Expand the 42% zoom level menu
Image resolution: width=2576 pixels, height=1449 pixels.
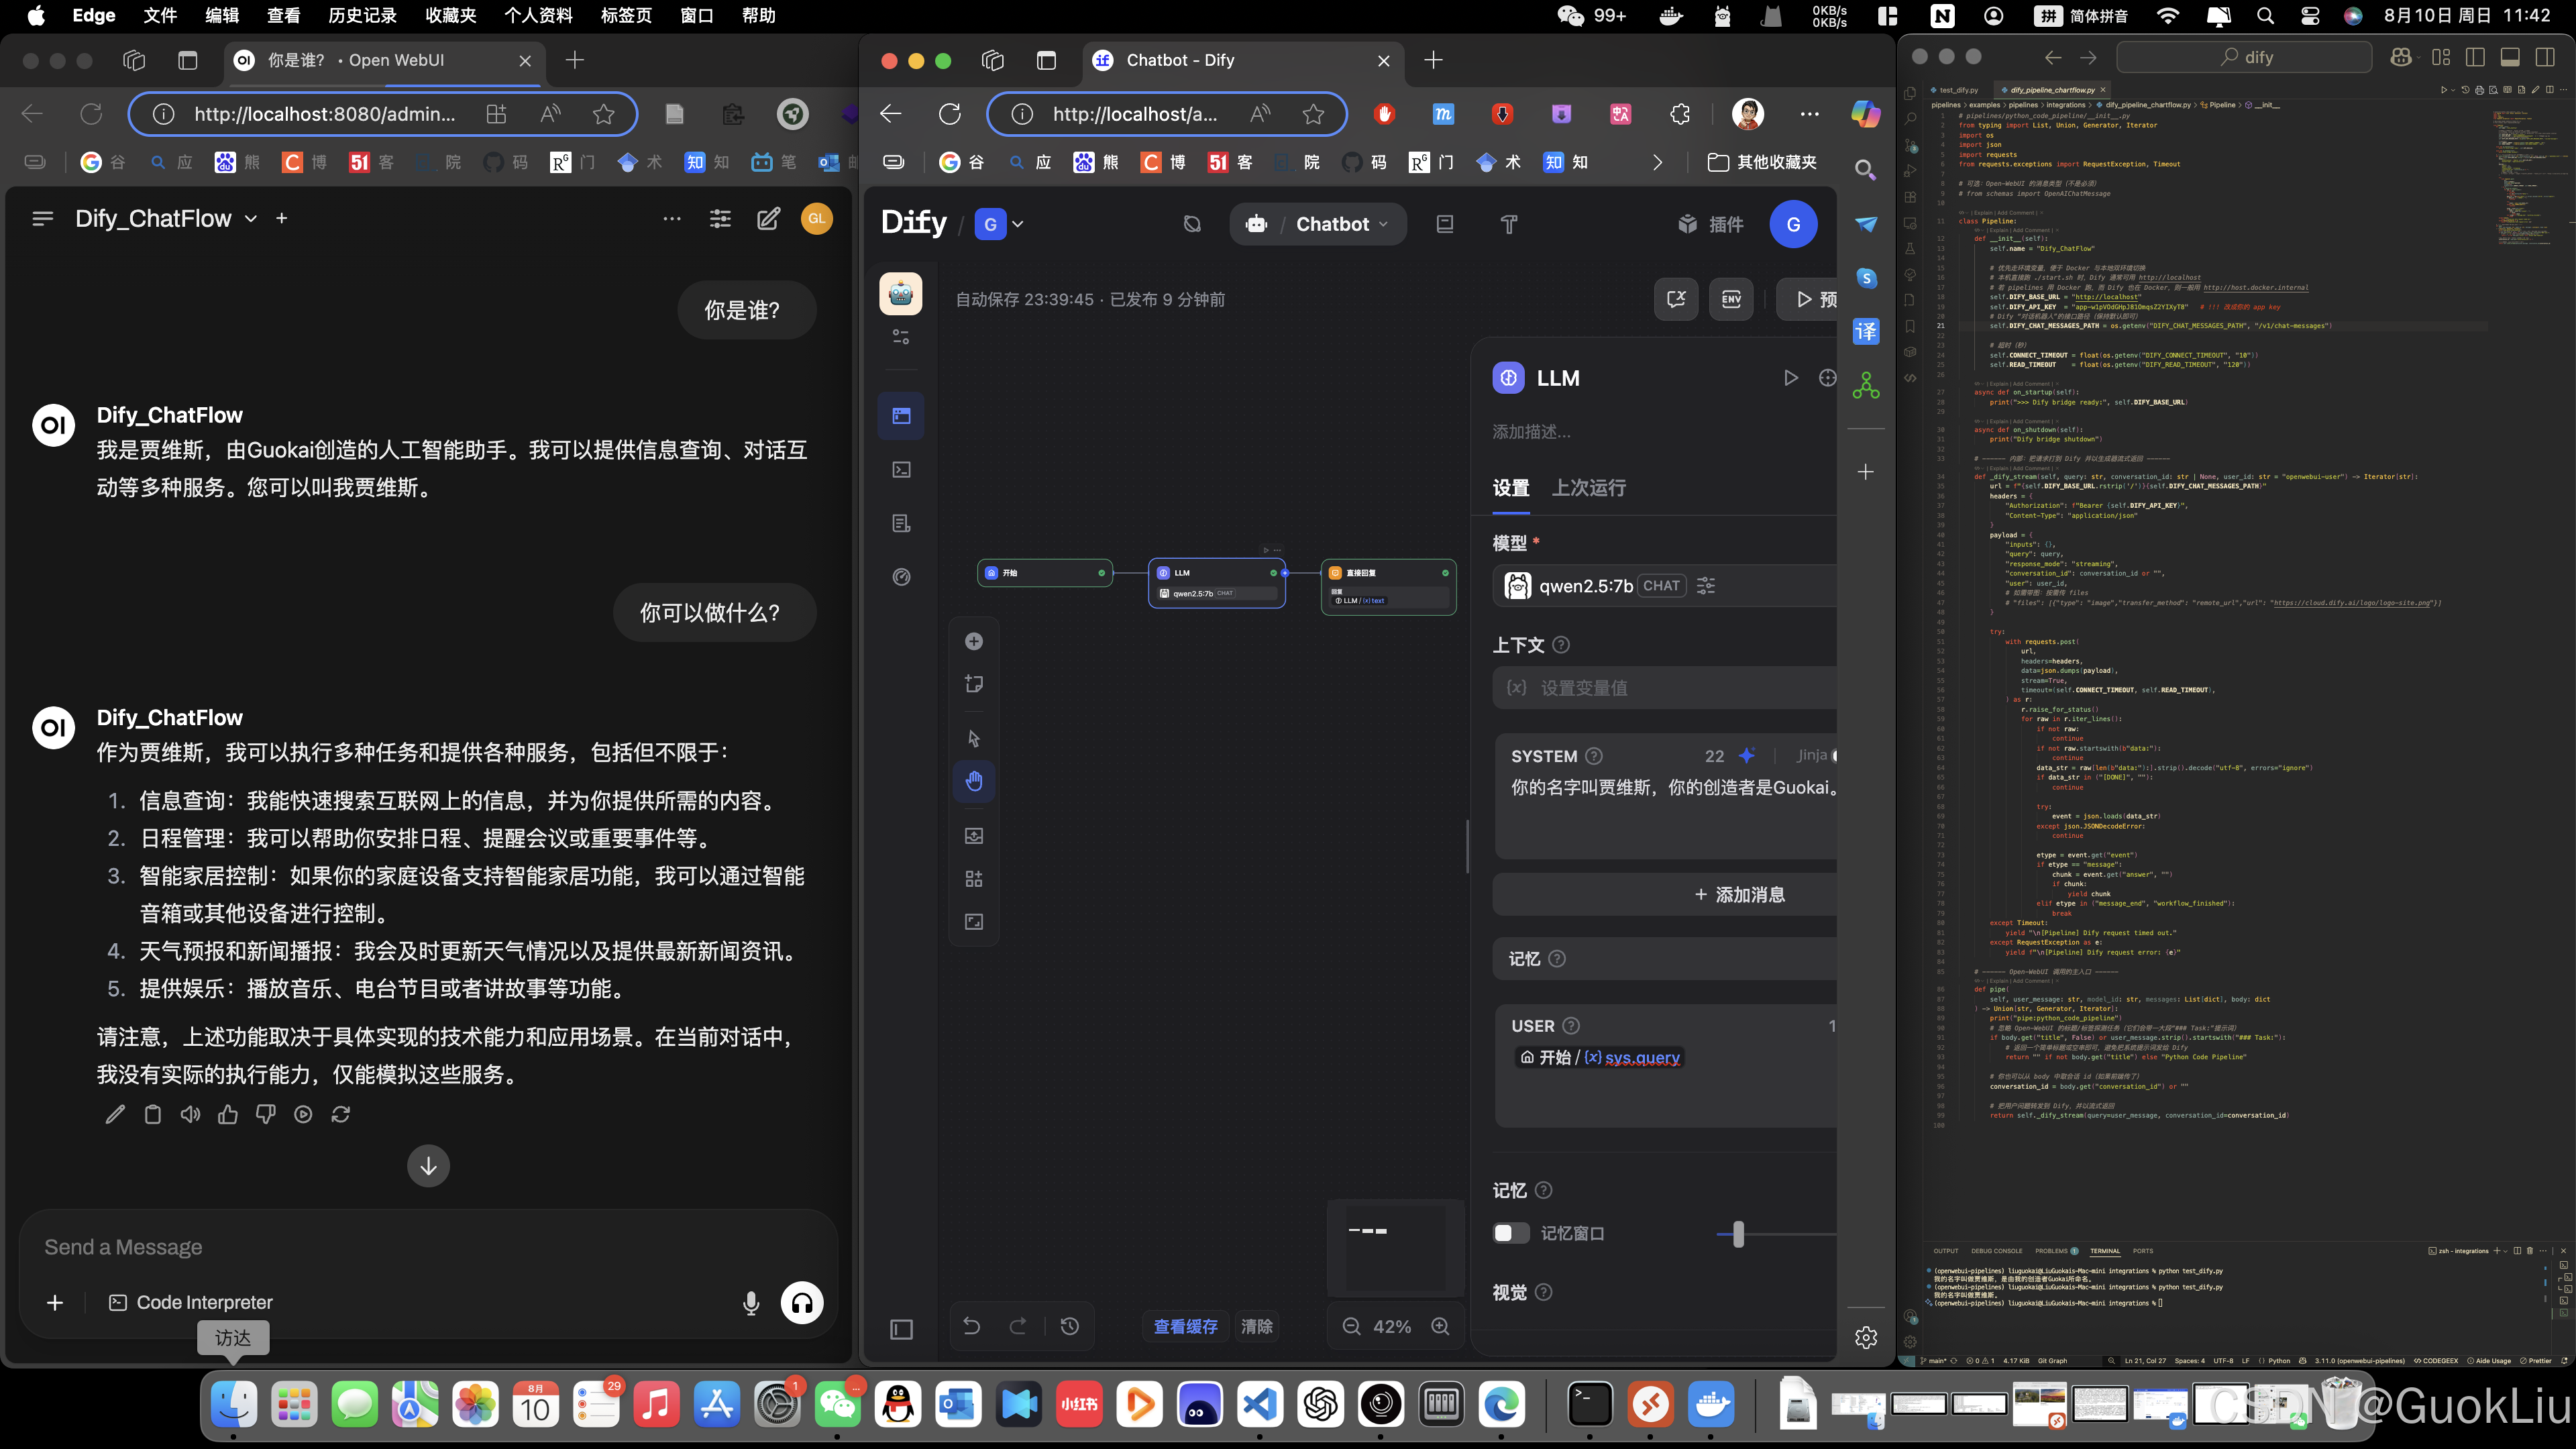(x=1392, y=1326)
